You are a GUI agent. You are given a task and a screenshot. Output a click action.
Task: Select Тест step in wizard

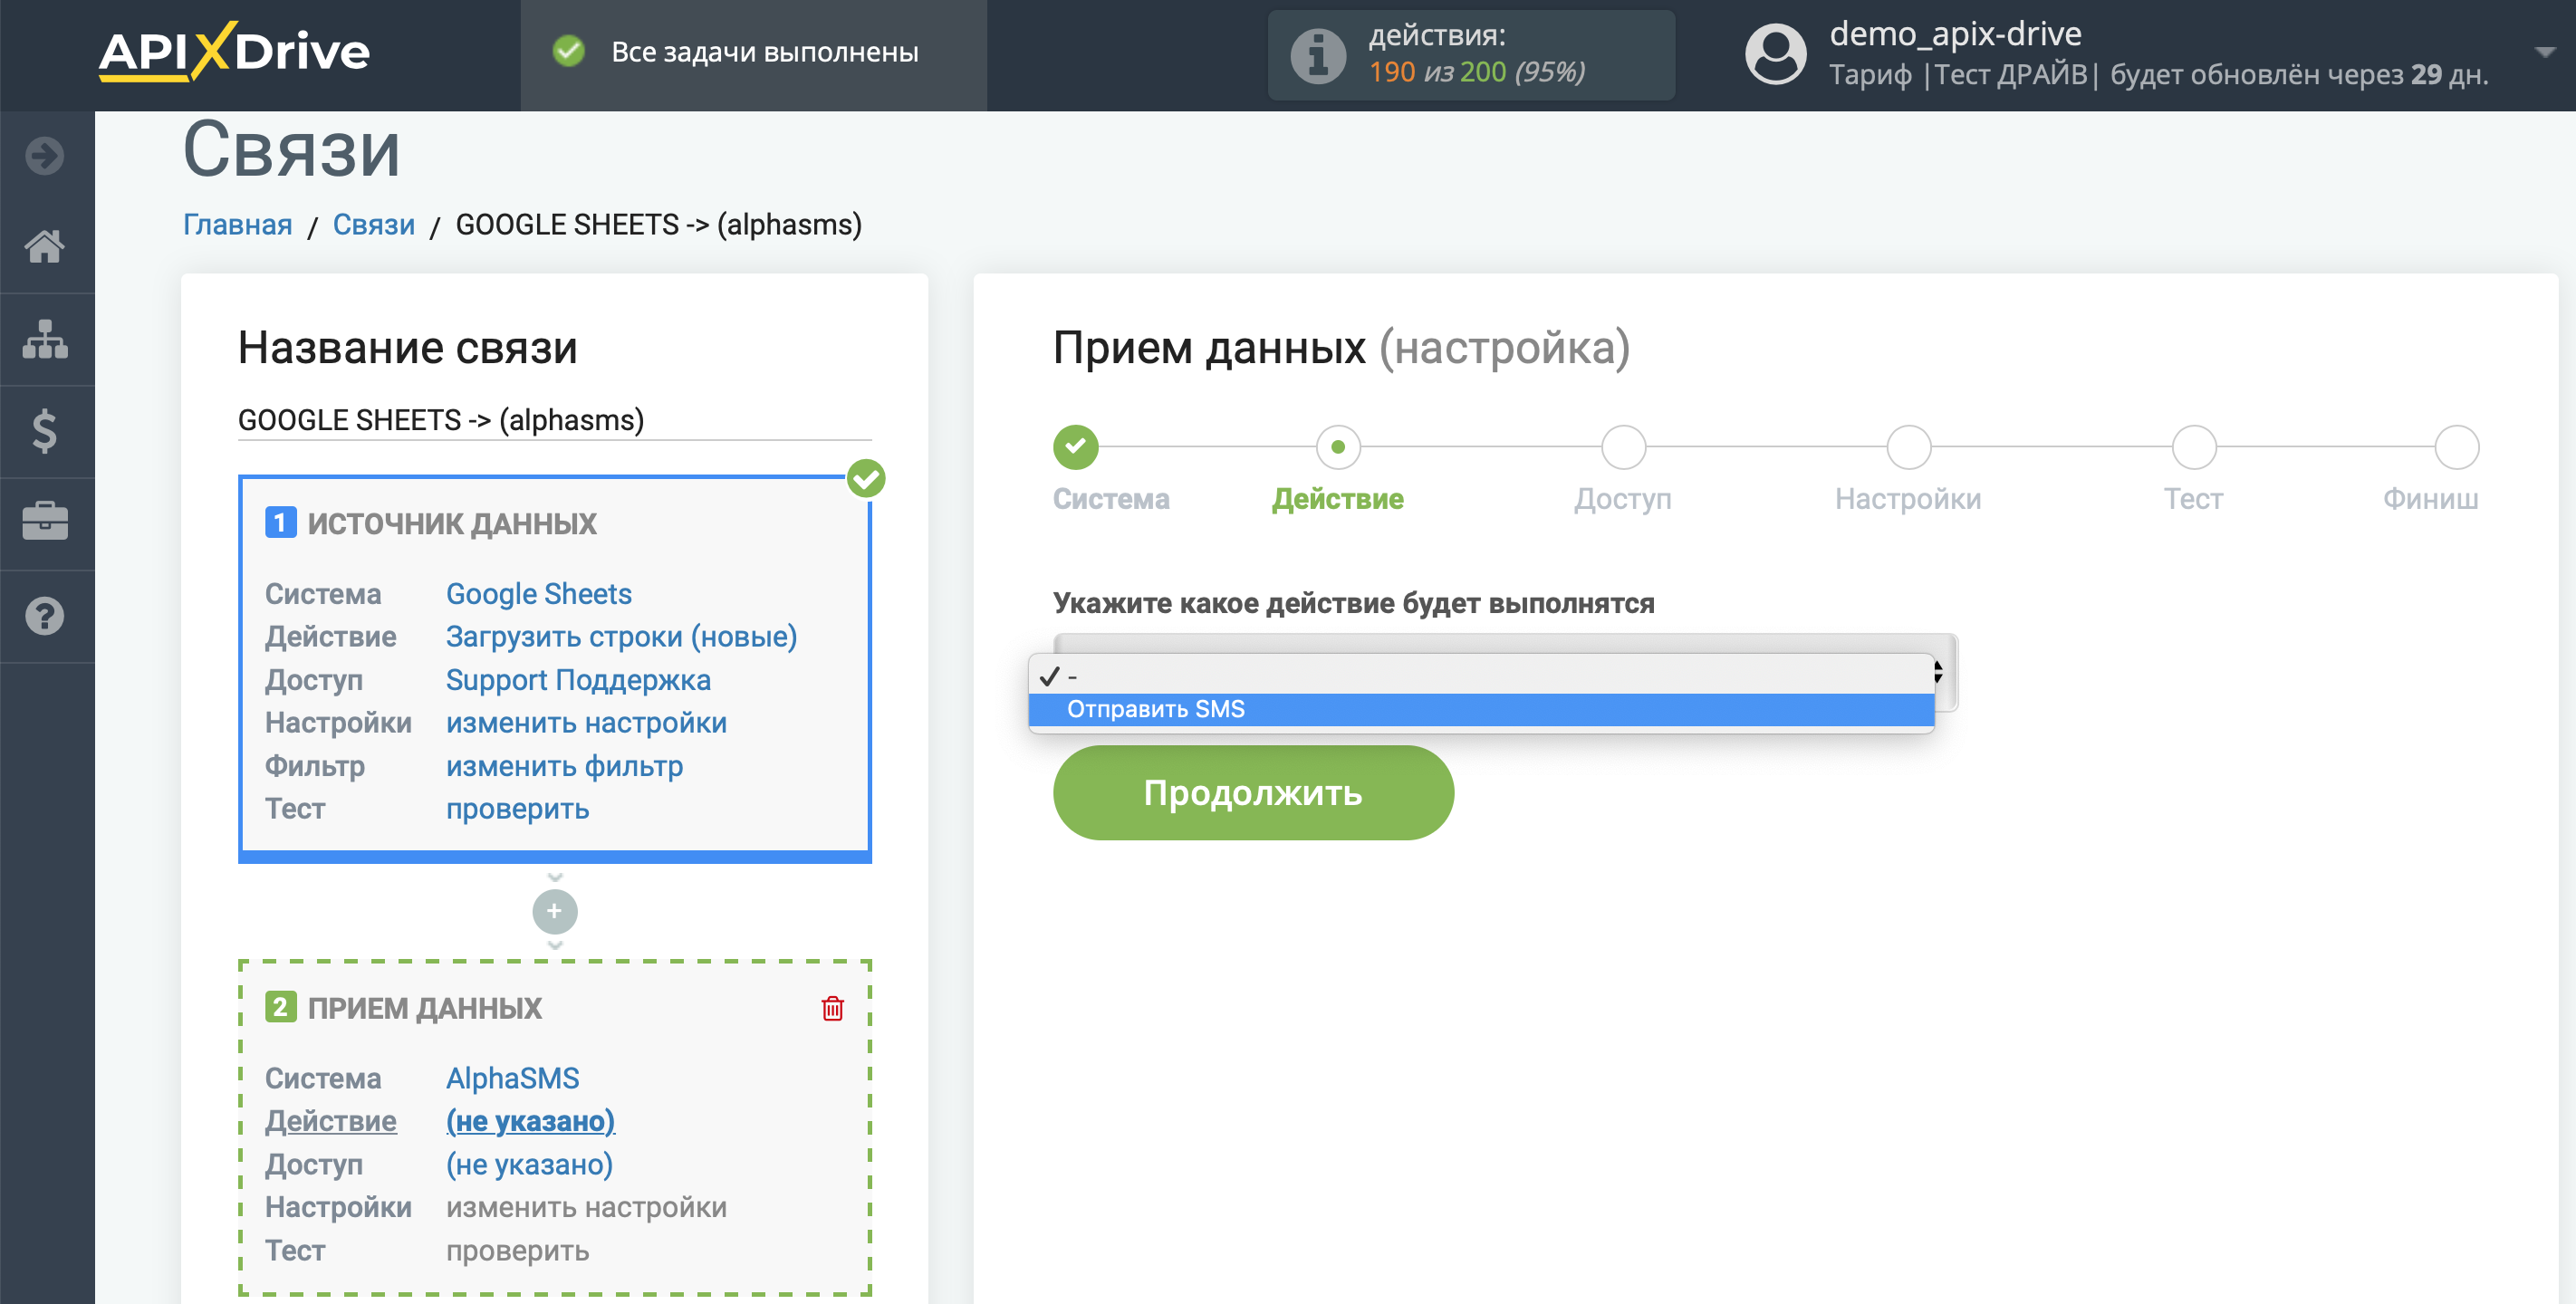2194,447
